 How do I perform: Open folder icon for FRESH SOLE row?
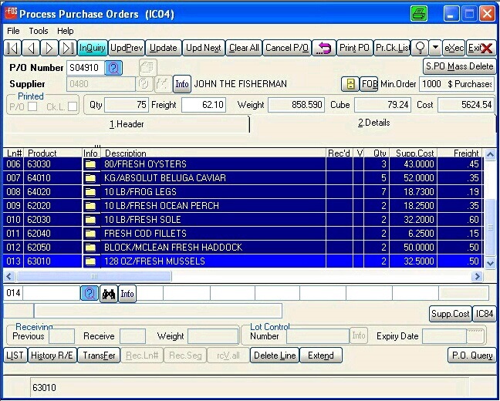pyautogui.click(x=90, y=220)
